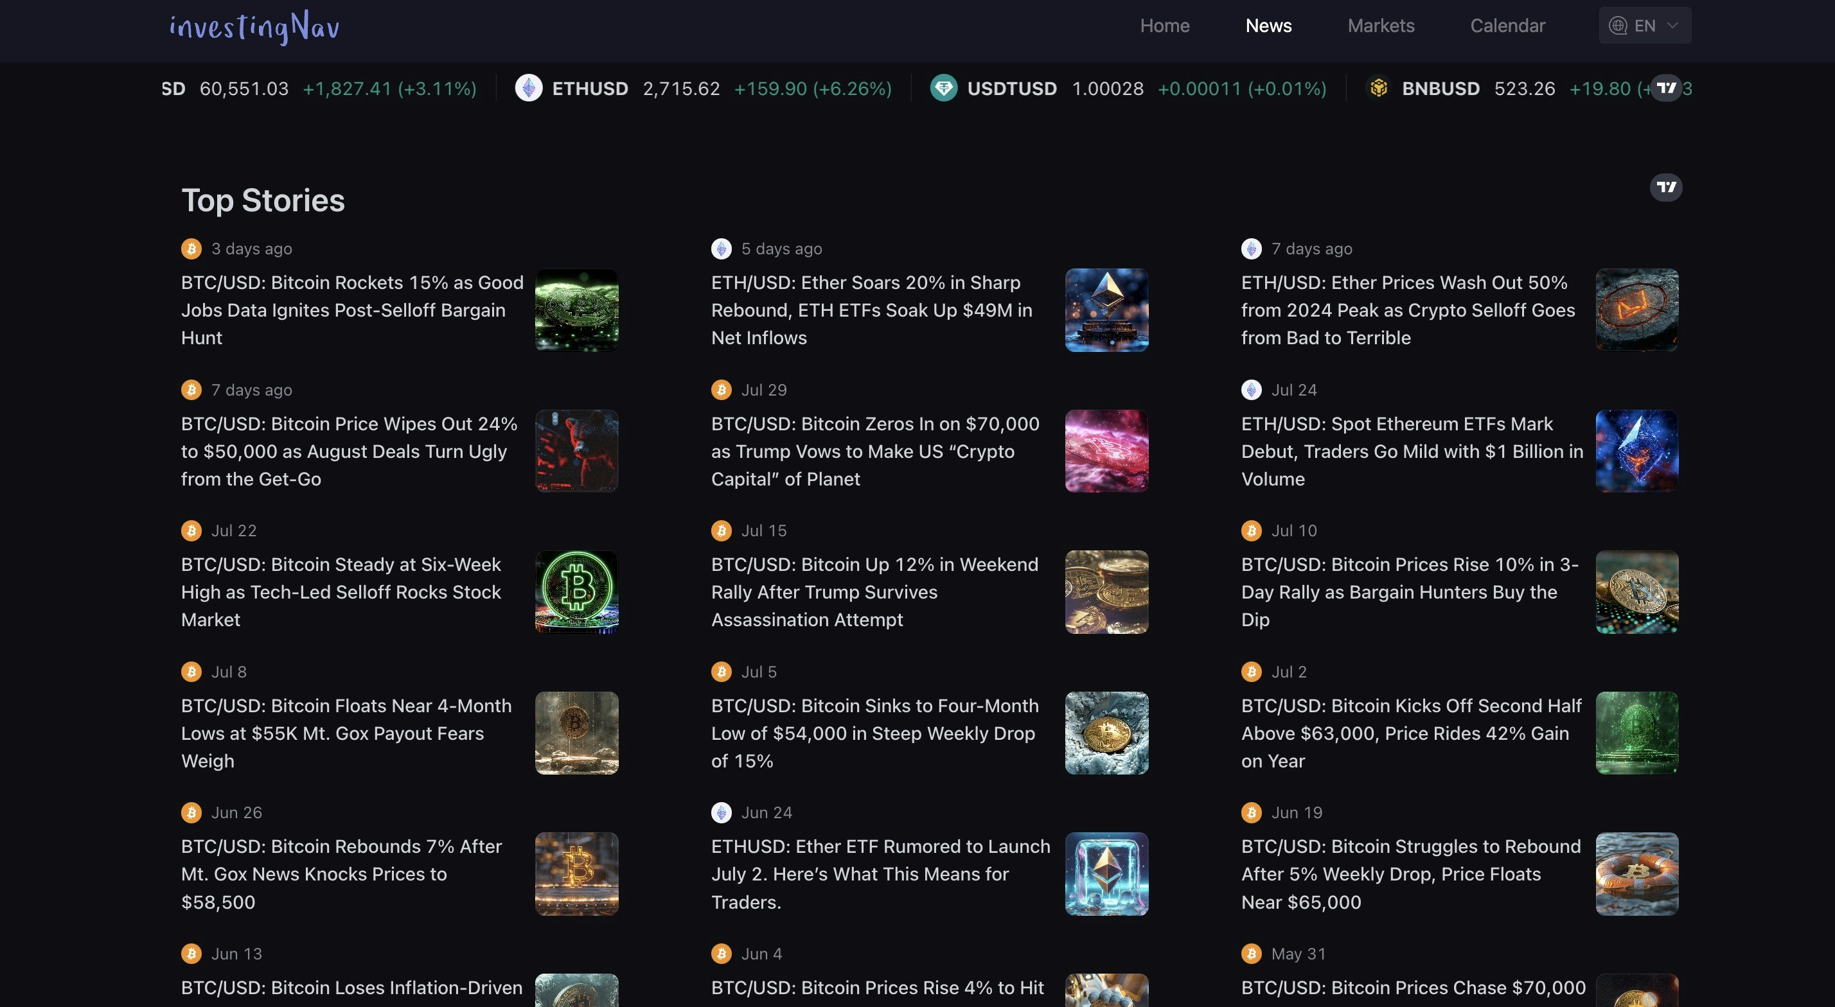Image resolution: width=1835 pixels, height=1007 pixels.
Task: Open the ETHUSD ticker symbol
Action: coord(590,89)
